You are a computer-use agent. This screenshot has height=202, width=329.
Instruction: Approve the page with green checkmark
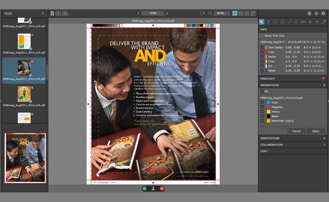[x=144, y=189]
